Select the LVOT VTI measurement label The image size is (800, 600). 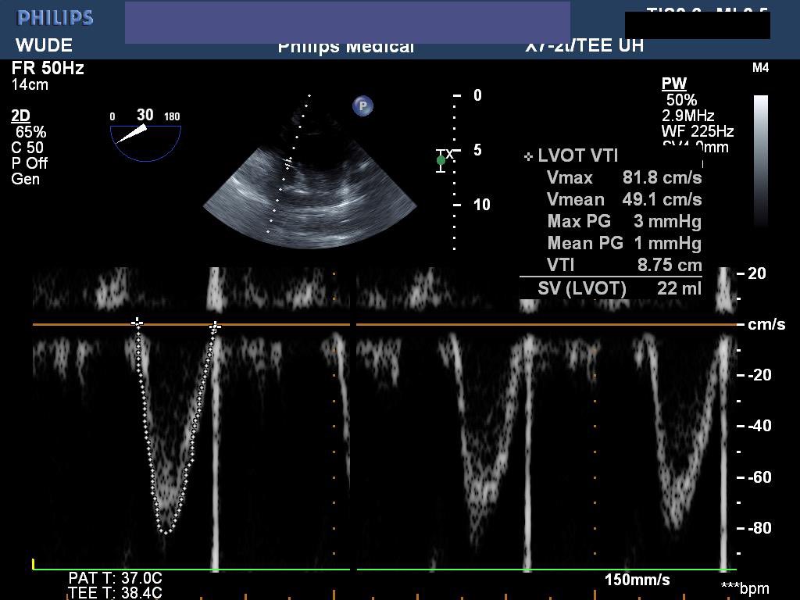point(577,155)
